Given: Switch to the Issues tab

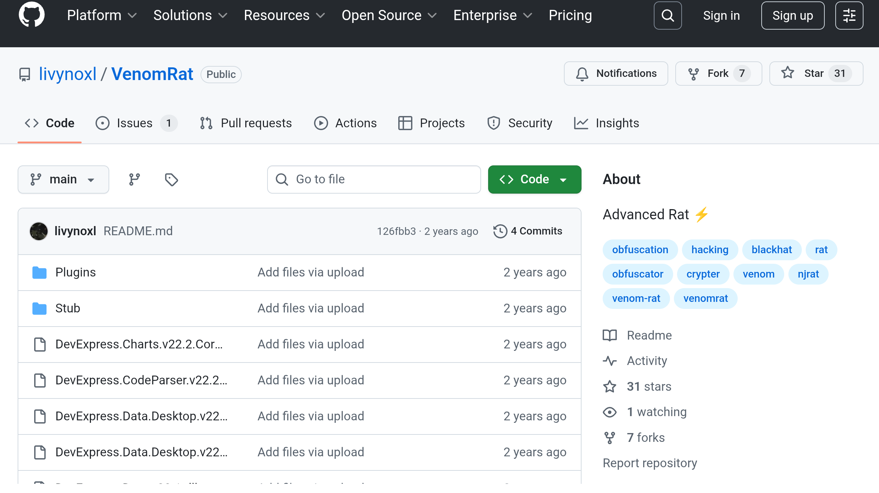Looking at the screenshot, I should tap(135, 123).
